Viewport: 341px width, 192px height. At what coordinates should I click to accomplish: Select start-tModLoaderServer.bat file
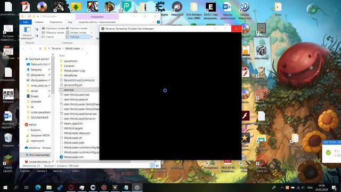point(78,114)
